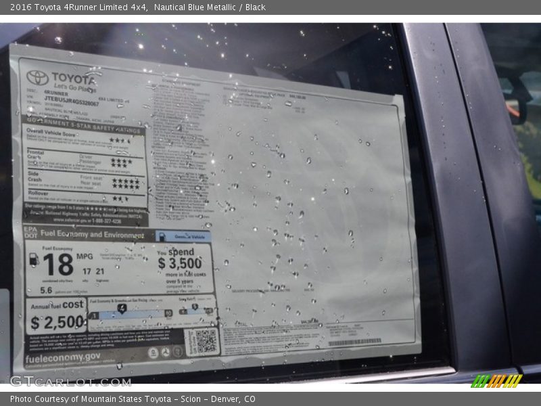Click the blue 'Gasoline Vehicle' label
Viewport: 541px width, 406px height.
pyautogui.click(x=183, y=236)
